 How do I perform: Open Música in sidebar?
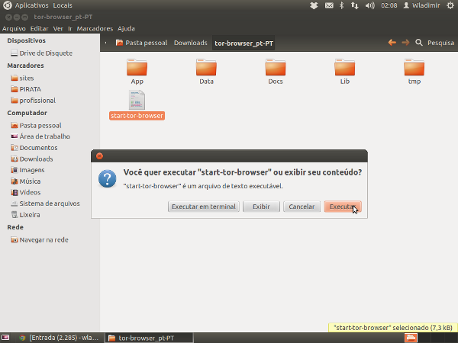pyautogui.click(x=25, y=181)
